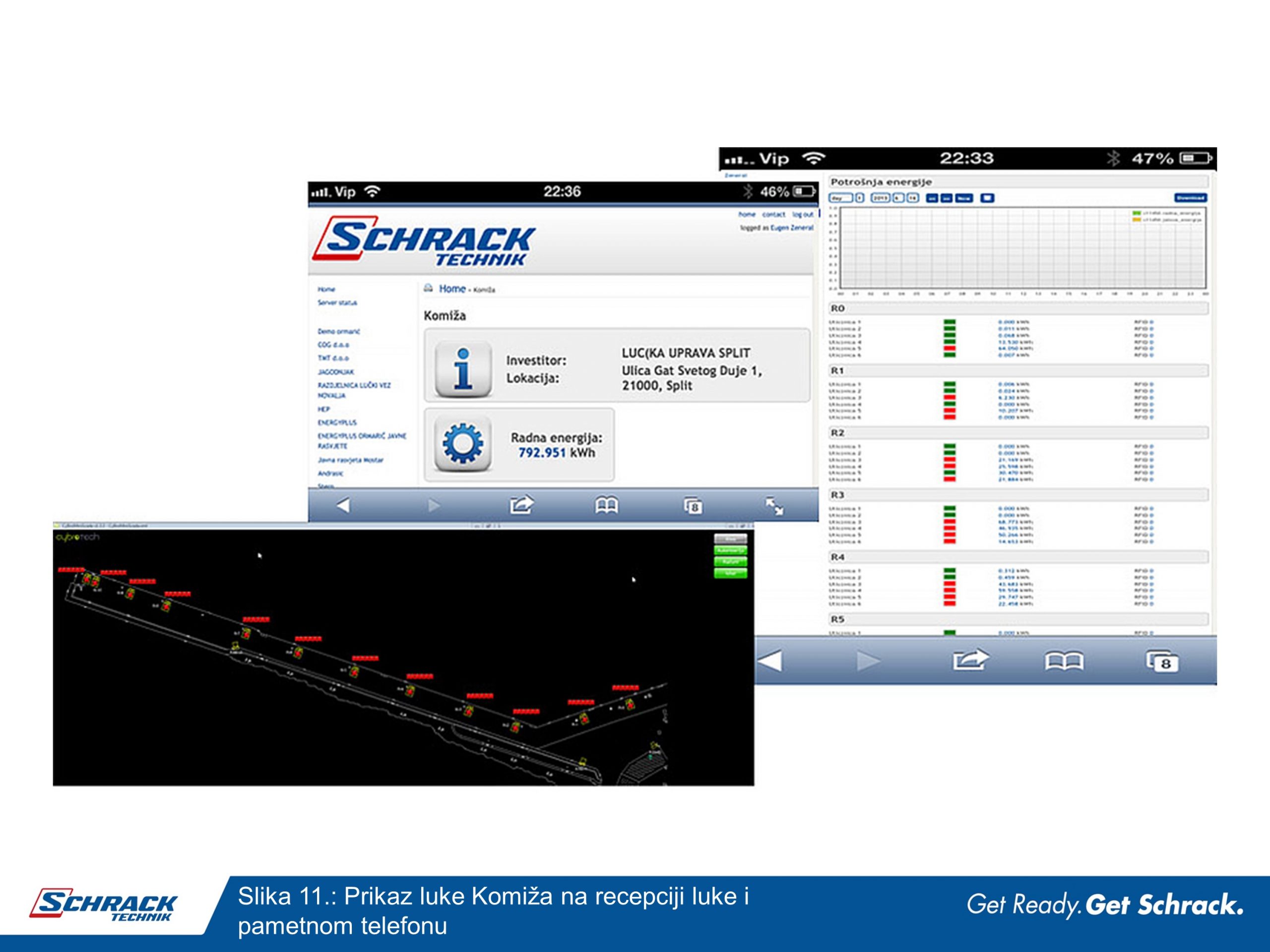The height and width of the screenshot is (952, 1270).
Task: Click the blue gear icon beside Radna energija
Action: click(463, 444)
